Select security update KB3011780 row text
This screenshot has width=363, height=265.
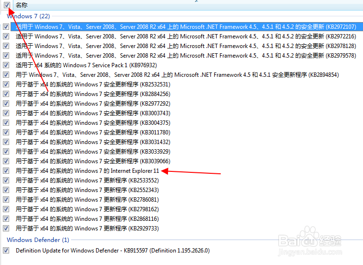point(93,132)
